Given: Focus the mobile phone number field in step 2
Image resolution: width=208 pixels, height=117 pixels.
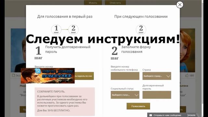Looking at the screenshot, I should point(125,76).
